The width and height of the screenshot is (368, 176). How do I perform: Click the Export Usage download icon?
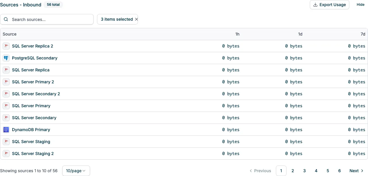(315, 5)
